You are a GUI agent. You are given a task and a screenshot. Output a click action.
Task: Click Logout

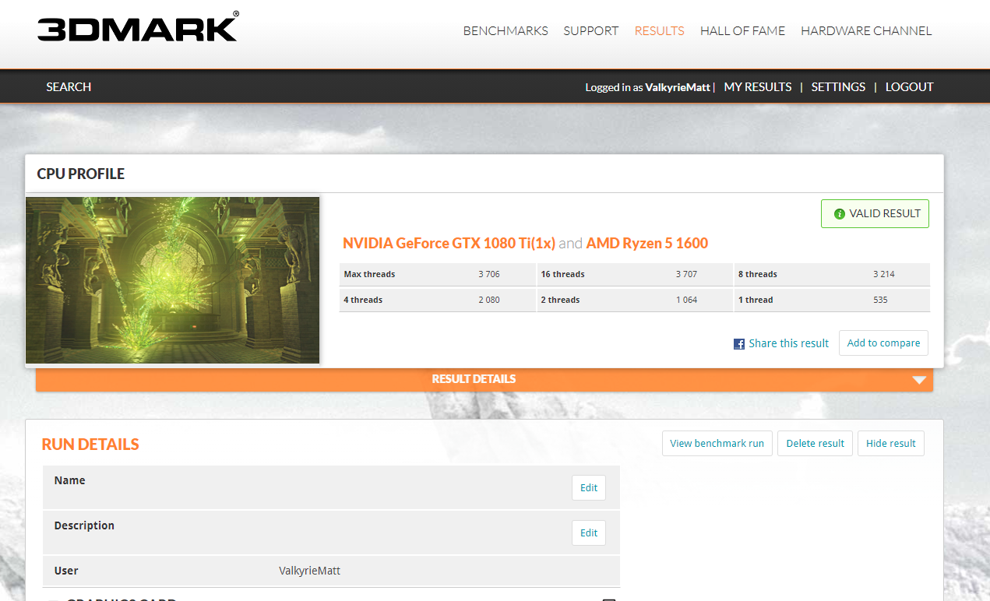pos(909,87)
